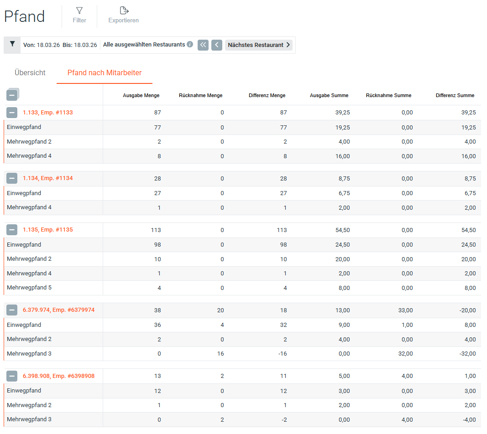Select Mehrwegpfand 3 row under employee 6398908
The height and width of the screenshot is (434, 487).
242,420
